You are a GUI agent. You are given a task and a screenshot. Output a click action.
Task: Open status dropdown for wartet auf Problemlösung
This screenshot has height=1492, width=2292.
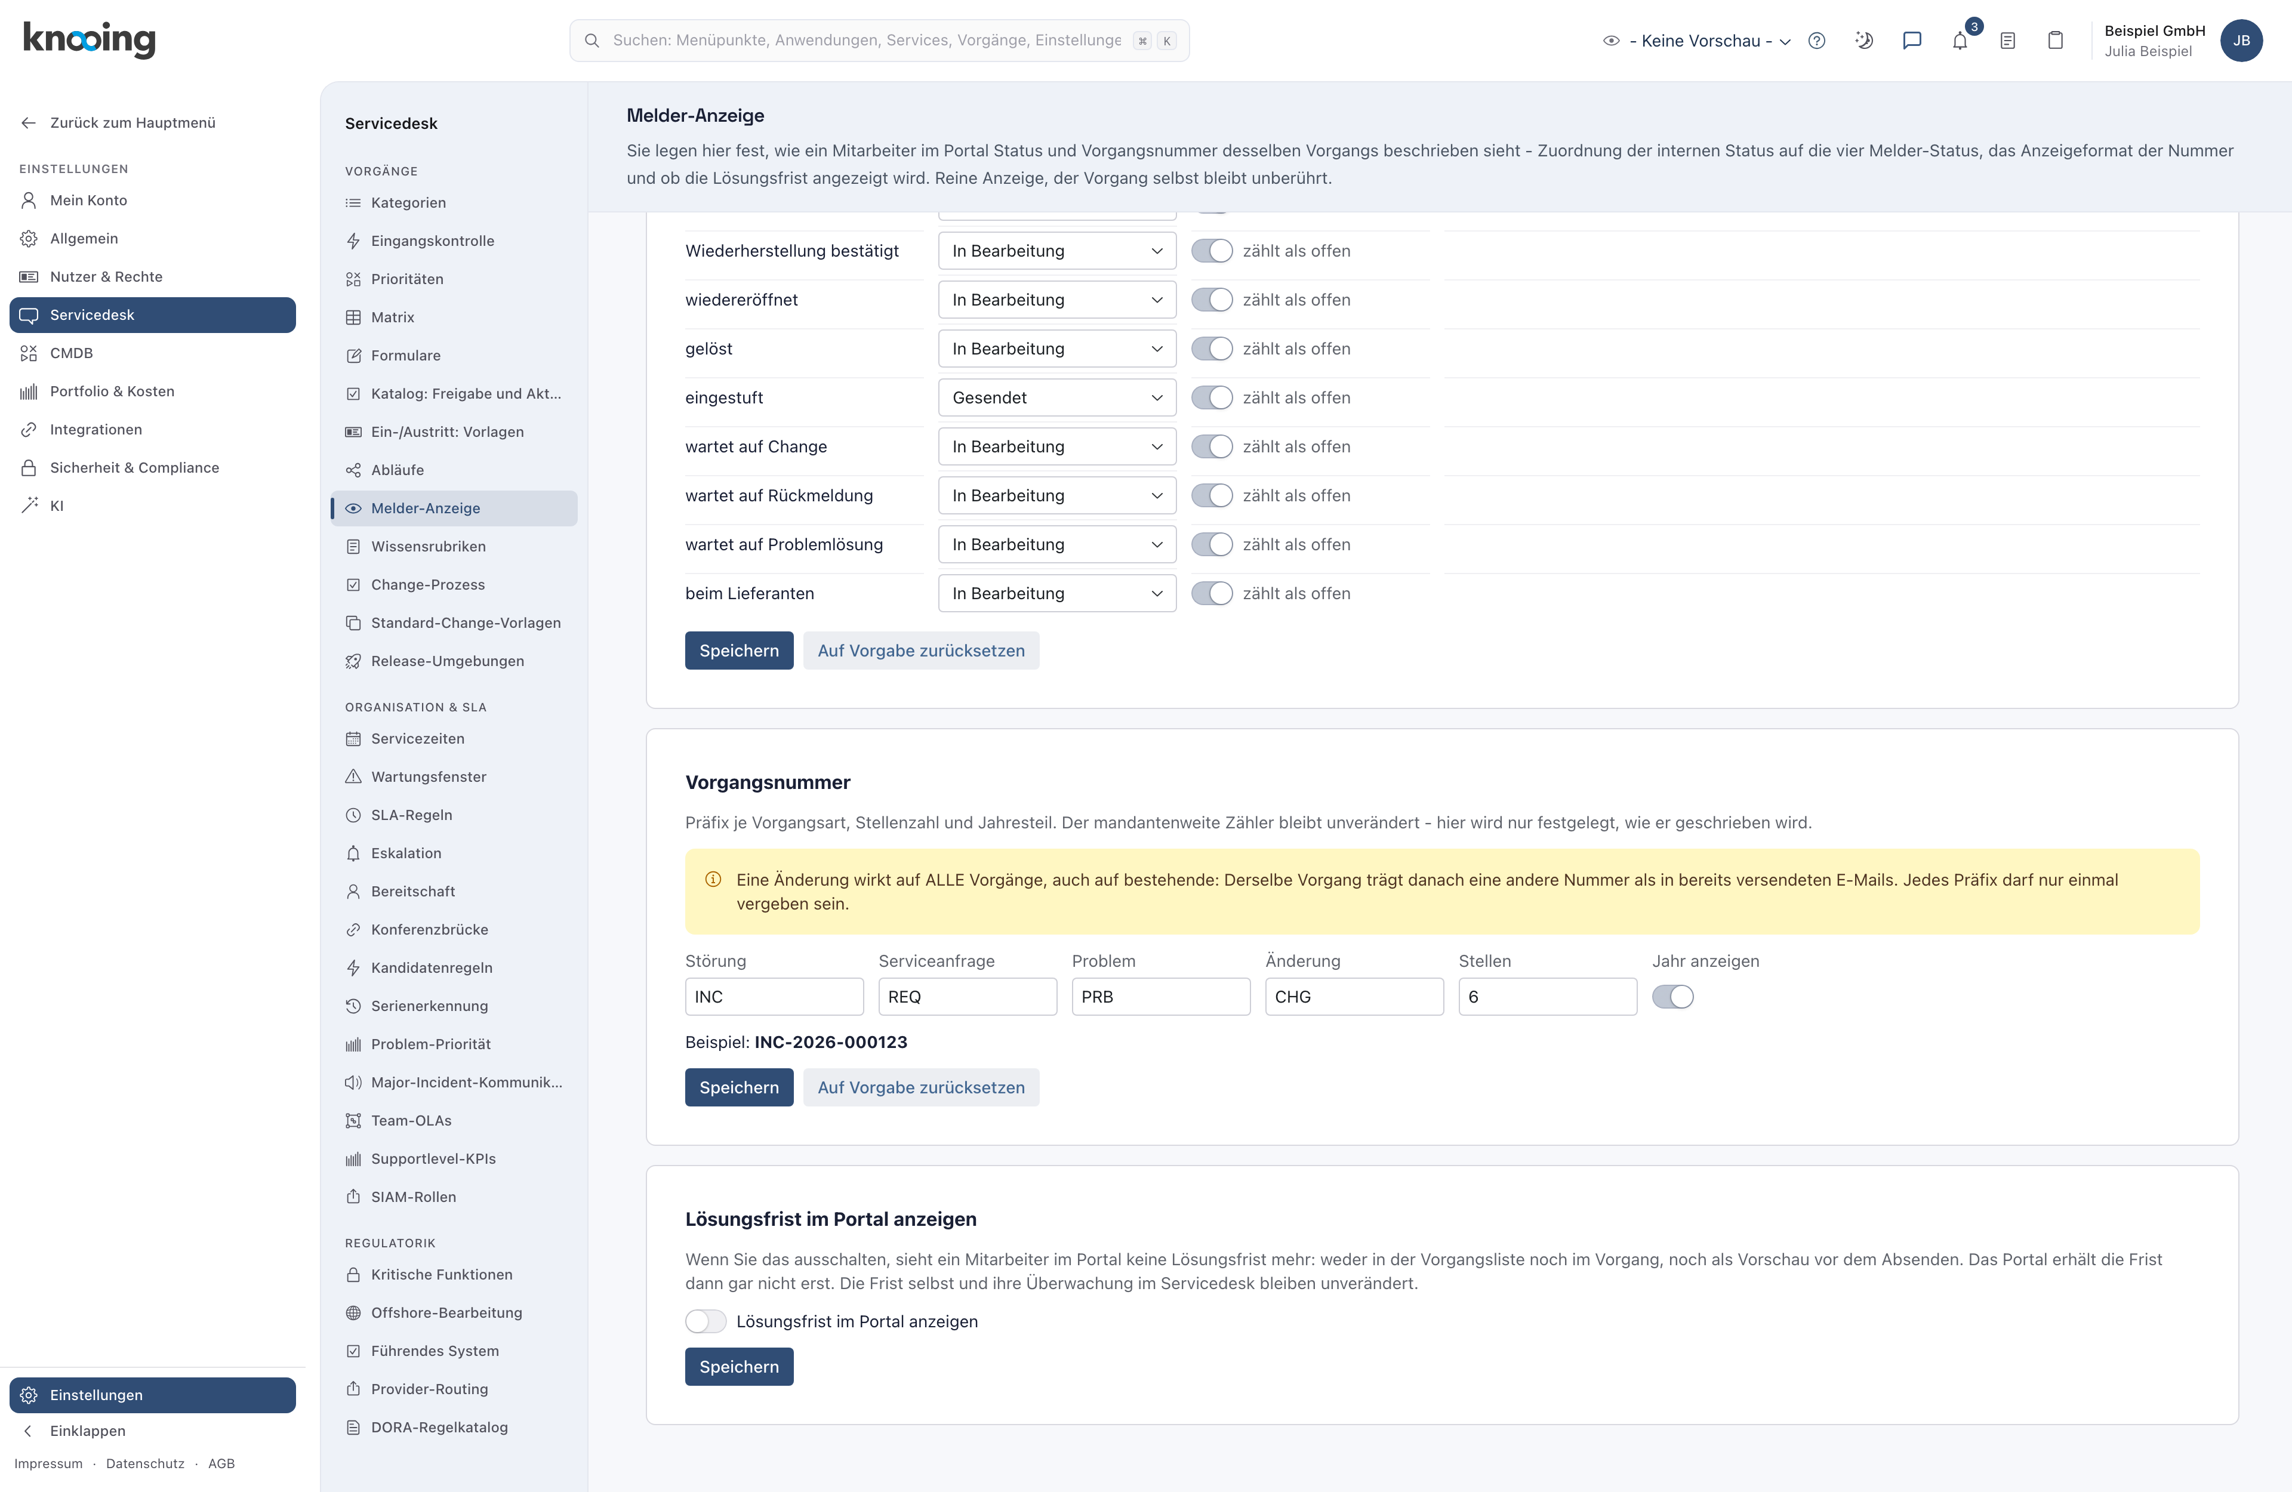click(1056, 544)
